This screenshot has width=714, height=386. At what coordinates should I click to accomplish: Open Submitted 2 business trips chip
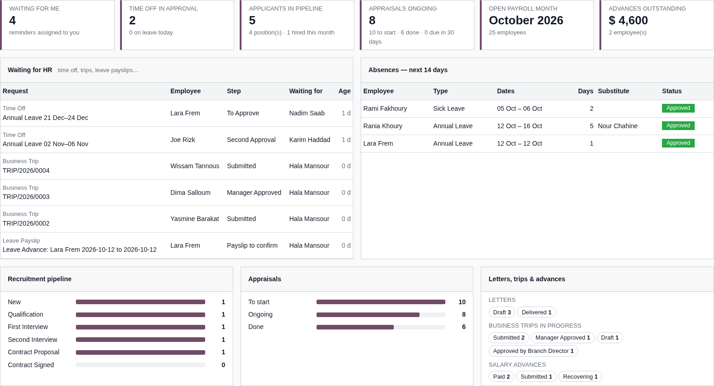pyautogui.click(x=509, y=338)
